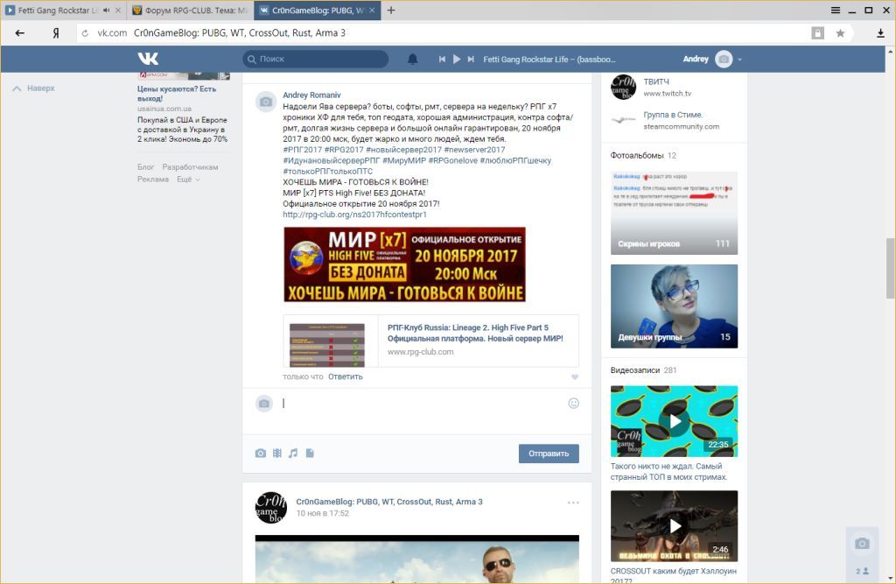Open the rpg-club.org/ns2017hfcontestpr1 link
The image size is (896, 584).
pyautogui.click(x=354, y=215)
